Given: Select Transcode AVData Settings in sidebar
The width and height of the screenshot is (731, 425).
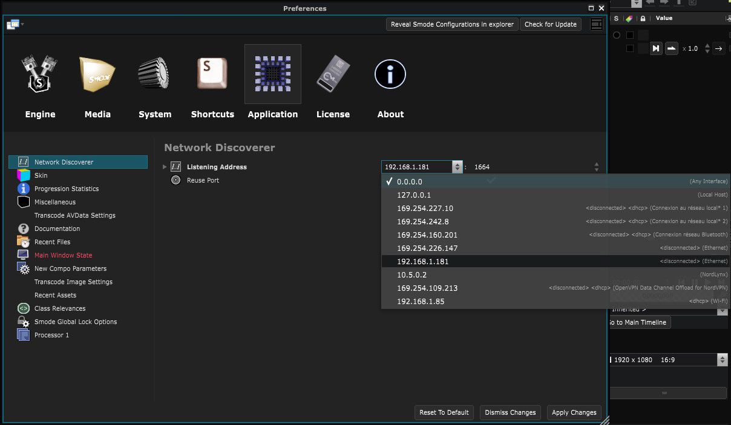Looking at the screenshot, I should tap(75, 215).
